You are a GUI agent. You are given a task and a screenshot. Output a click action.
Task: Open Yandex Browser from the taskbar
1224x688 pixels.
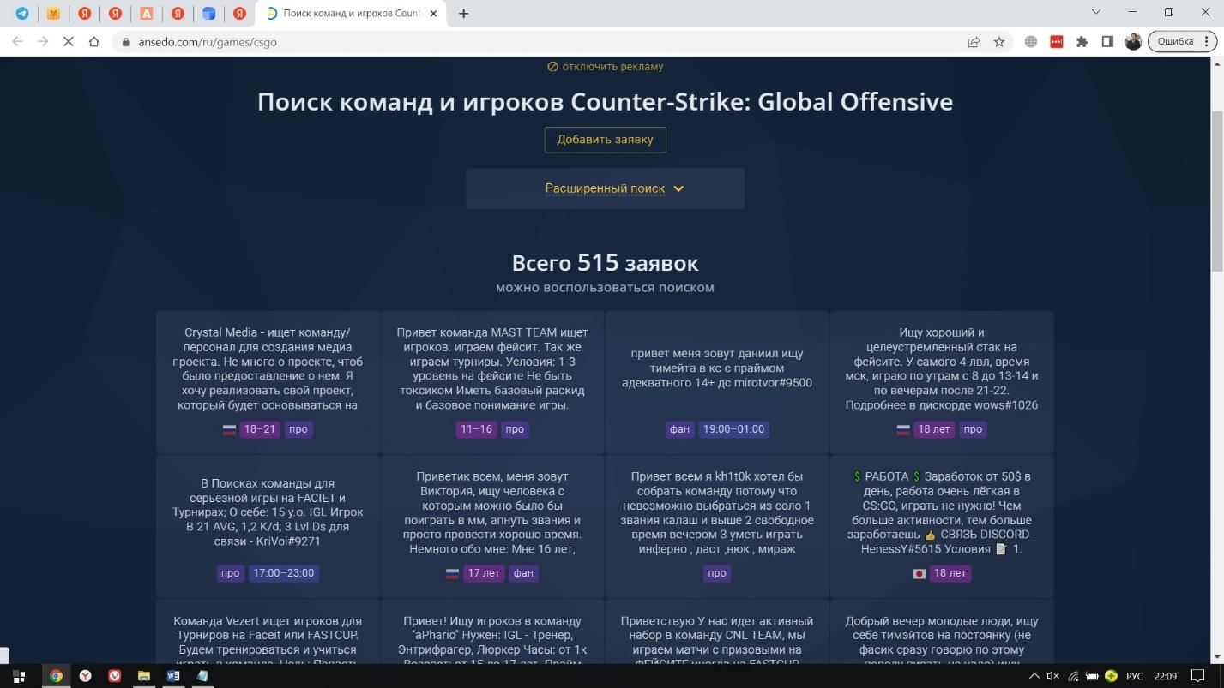pos(86,676)
